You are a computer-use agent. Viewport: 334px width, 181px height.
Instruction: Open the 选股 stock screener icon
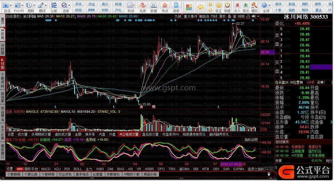click(x=64, y=5)
